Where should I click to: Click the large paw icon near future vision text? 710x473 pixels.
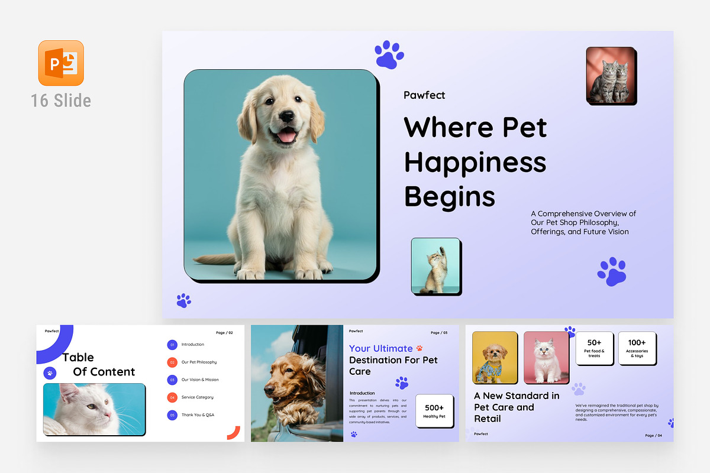[612, 273]
